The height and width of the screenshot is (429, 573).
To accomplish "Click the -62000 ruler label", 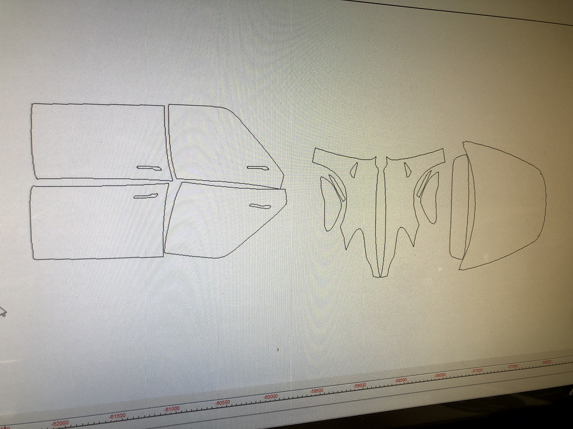I will [x=60, y=423].
